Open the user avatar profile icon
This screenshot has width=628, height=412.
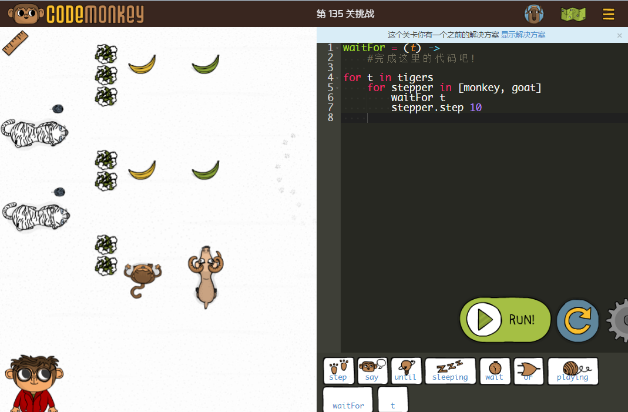pos(534,14)
